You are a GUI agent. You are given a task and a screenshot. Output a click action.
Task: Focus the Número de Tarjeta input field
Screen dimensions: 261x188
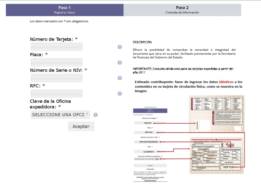click(57, 47)
